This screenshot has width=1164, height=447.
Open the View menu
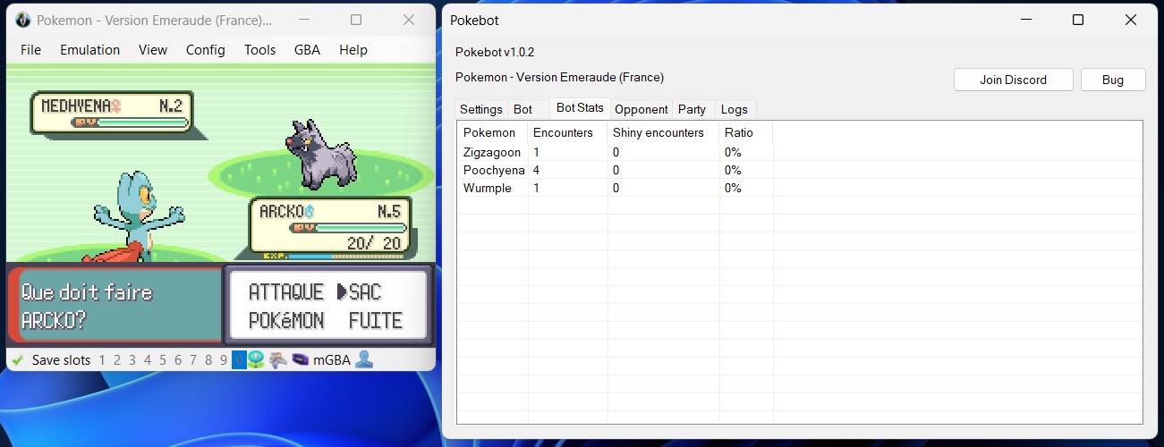(x=153, y=50)
